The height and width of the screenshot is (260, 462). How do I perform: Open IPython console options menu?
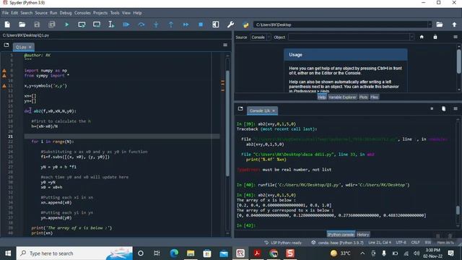coord(456,109)
